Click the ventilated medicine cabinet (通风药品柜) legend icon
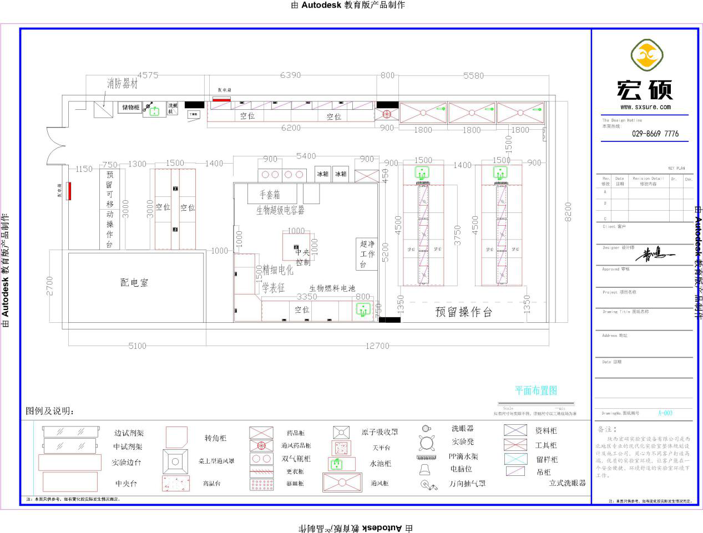Image resolution: width=703 pixels, height=533 pixels. click(261, 445)
